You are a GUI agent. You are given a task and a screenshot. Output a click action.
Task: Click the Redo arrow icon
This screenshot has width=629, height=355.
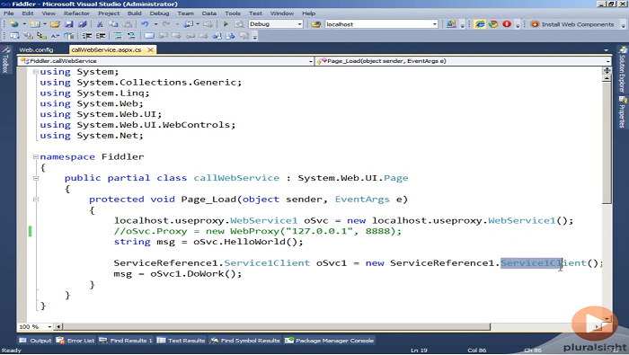pos(166,24)
